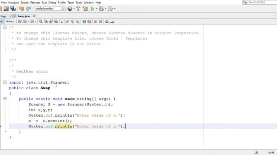Profile project with clock icon
The image size is (277, 155).
pos(110,9)
